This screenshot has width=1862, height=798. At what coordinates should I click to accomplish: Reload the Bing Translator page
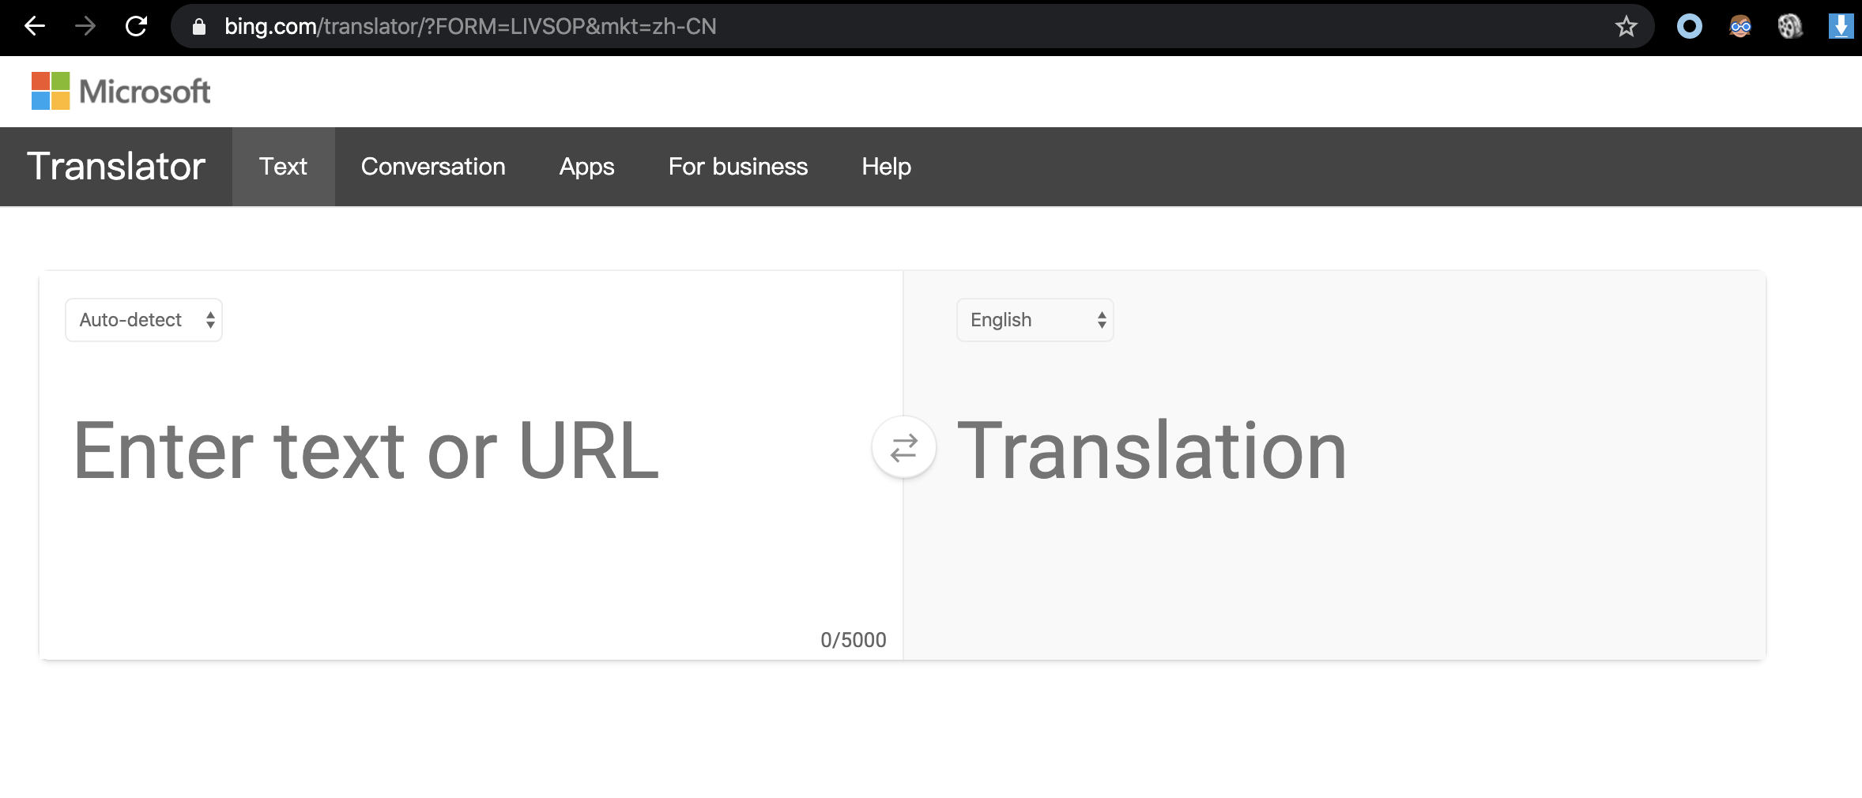pyautogui.click(x=137, y=27)
